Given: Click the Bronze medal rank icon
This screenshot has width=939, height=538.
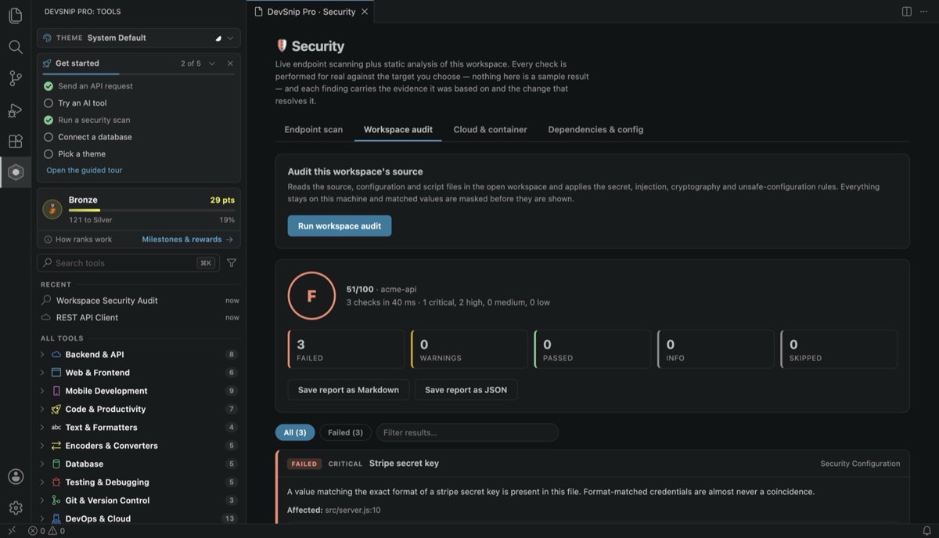Looking at the screenshot, I should pyautogui.click(x=52, y=209).
